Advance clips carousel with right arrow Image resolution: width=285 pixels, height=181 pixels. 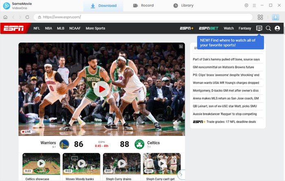pyautogui.click(x=181, y=175)
